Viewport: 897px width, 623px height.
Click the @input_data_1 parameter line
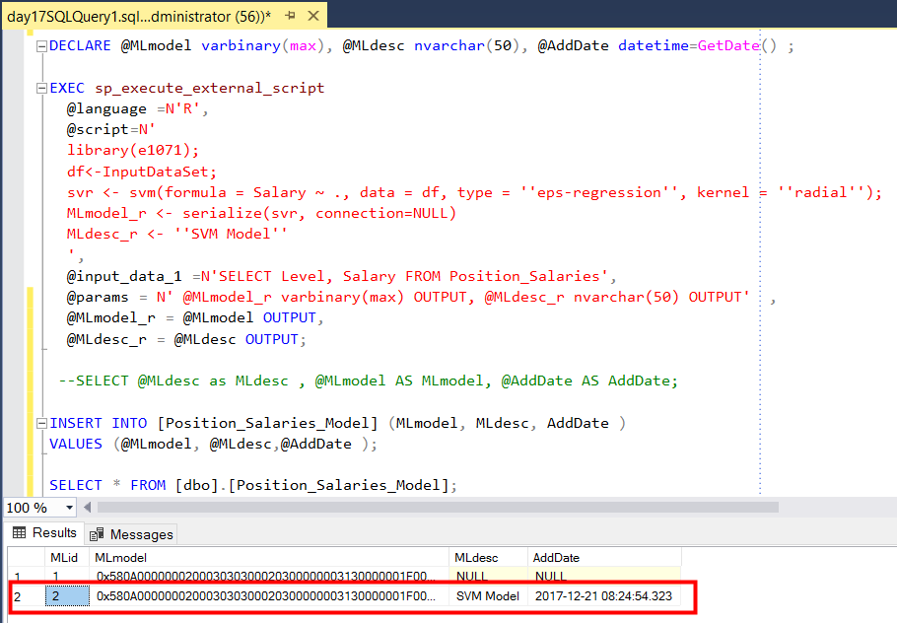[x=341, y=277]
